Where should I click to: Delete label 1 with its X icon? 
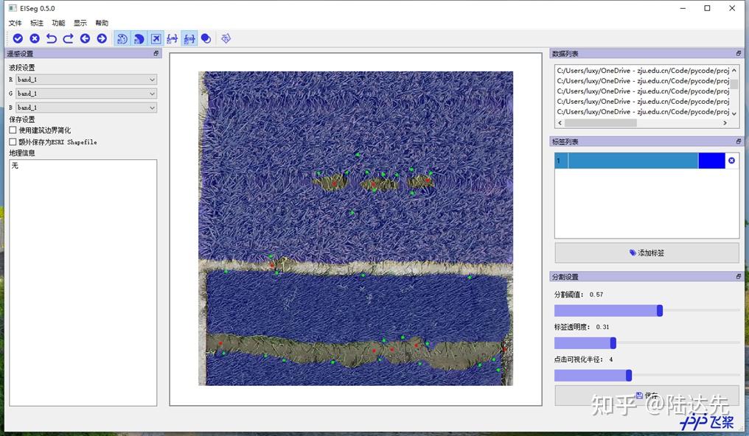pyautogui.click(x=731, y=161)
